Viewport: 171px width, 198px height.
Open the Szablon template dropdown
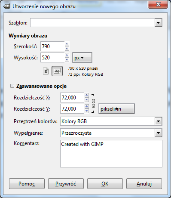pos(158,23)
